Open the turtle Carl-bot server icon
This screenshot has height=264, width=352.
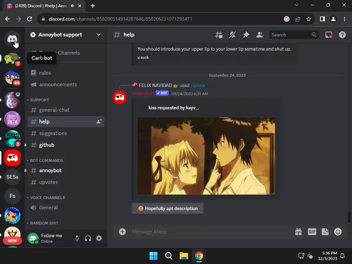12,58
